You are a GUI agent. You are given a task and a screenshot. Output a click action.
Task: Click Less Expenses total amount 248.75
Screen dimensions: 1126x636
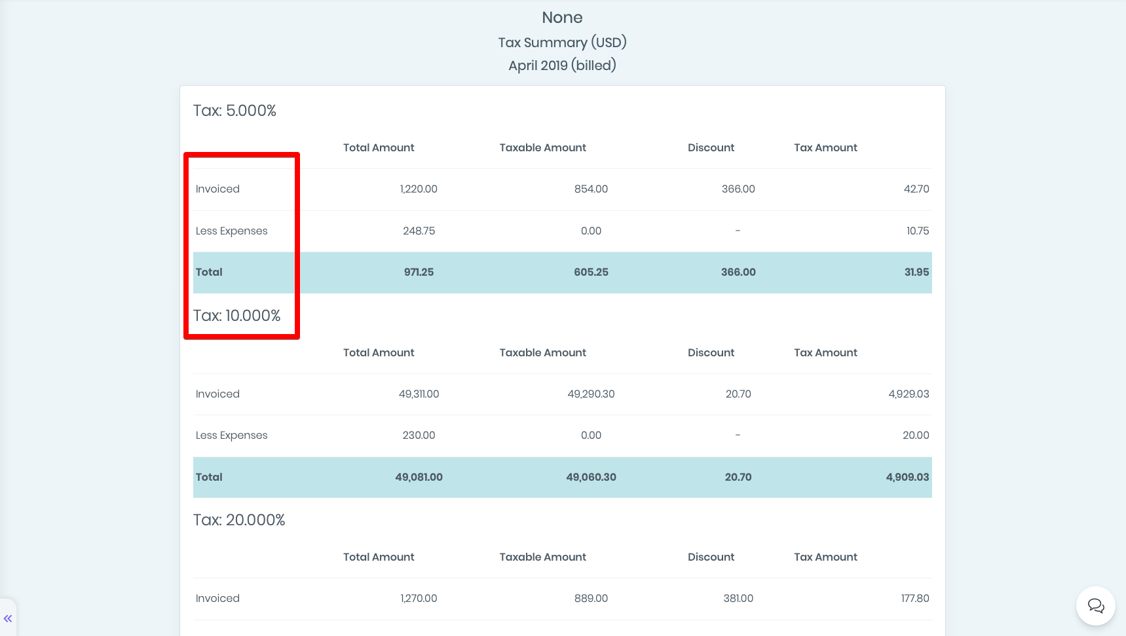pos(419,231)
